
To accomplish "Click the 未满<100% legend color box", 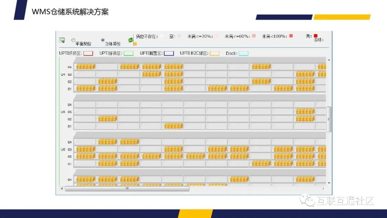I will (291, 36).
